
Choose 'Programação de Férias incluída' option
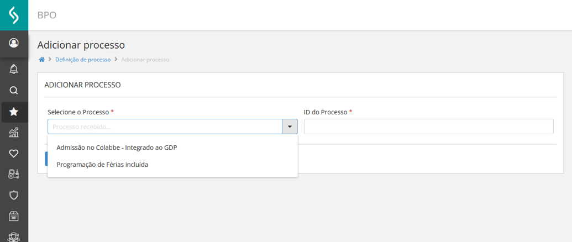[x=102, y=165]
